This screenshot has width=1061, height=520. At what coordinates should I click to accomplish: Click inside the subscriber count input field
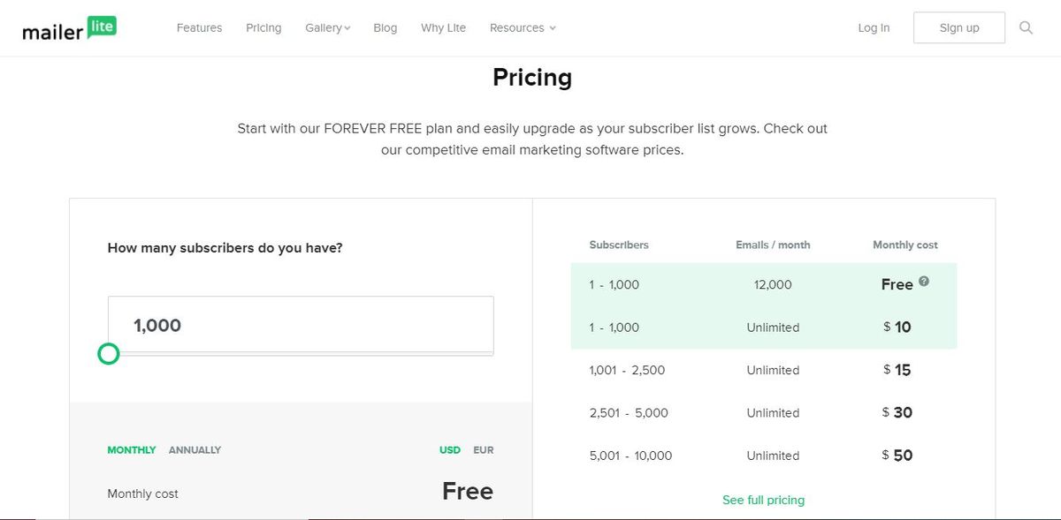point(300,324)
